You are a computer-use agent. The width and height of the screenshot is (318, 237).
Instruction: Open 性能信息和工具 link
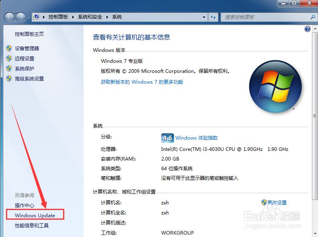(32, 225)
